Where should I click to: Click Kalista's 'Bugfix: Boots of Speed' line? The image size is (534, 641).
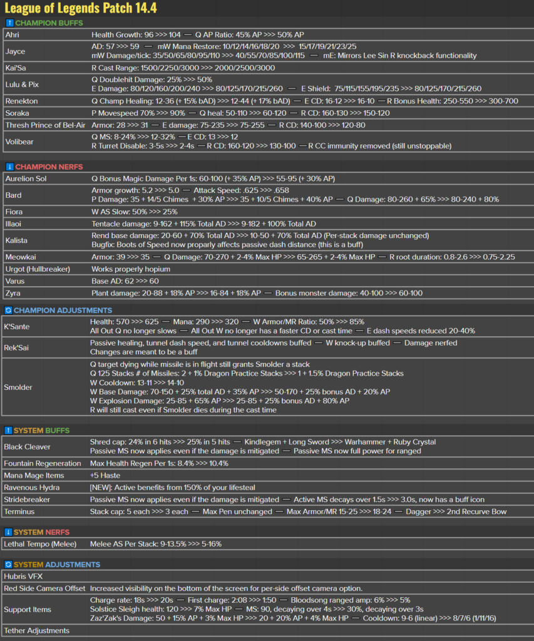click(x=227, y=245)
